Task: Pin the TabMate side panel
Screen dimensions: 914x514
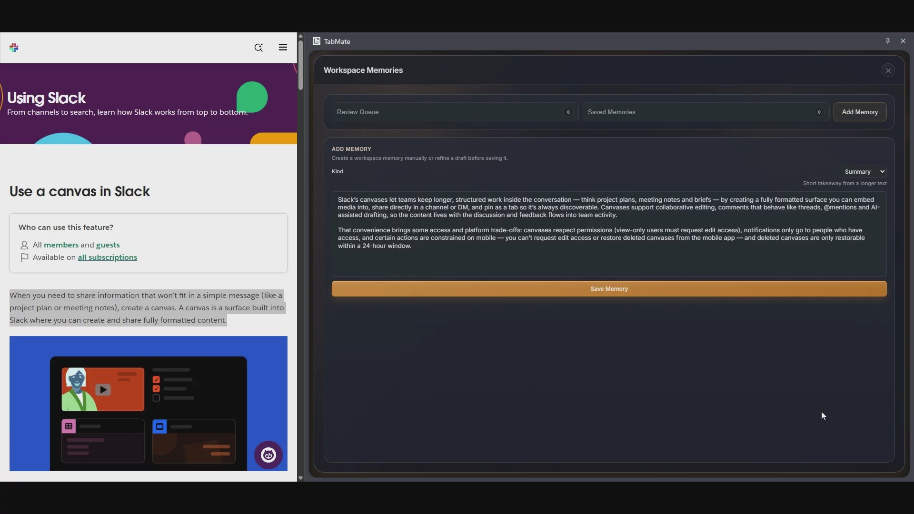Action: pos(888,41)
